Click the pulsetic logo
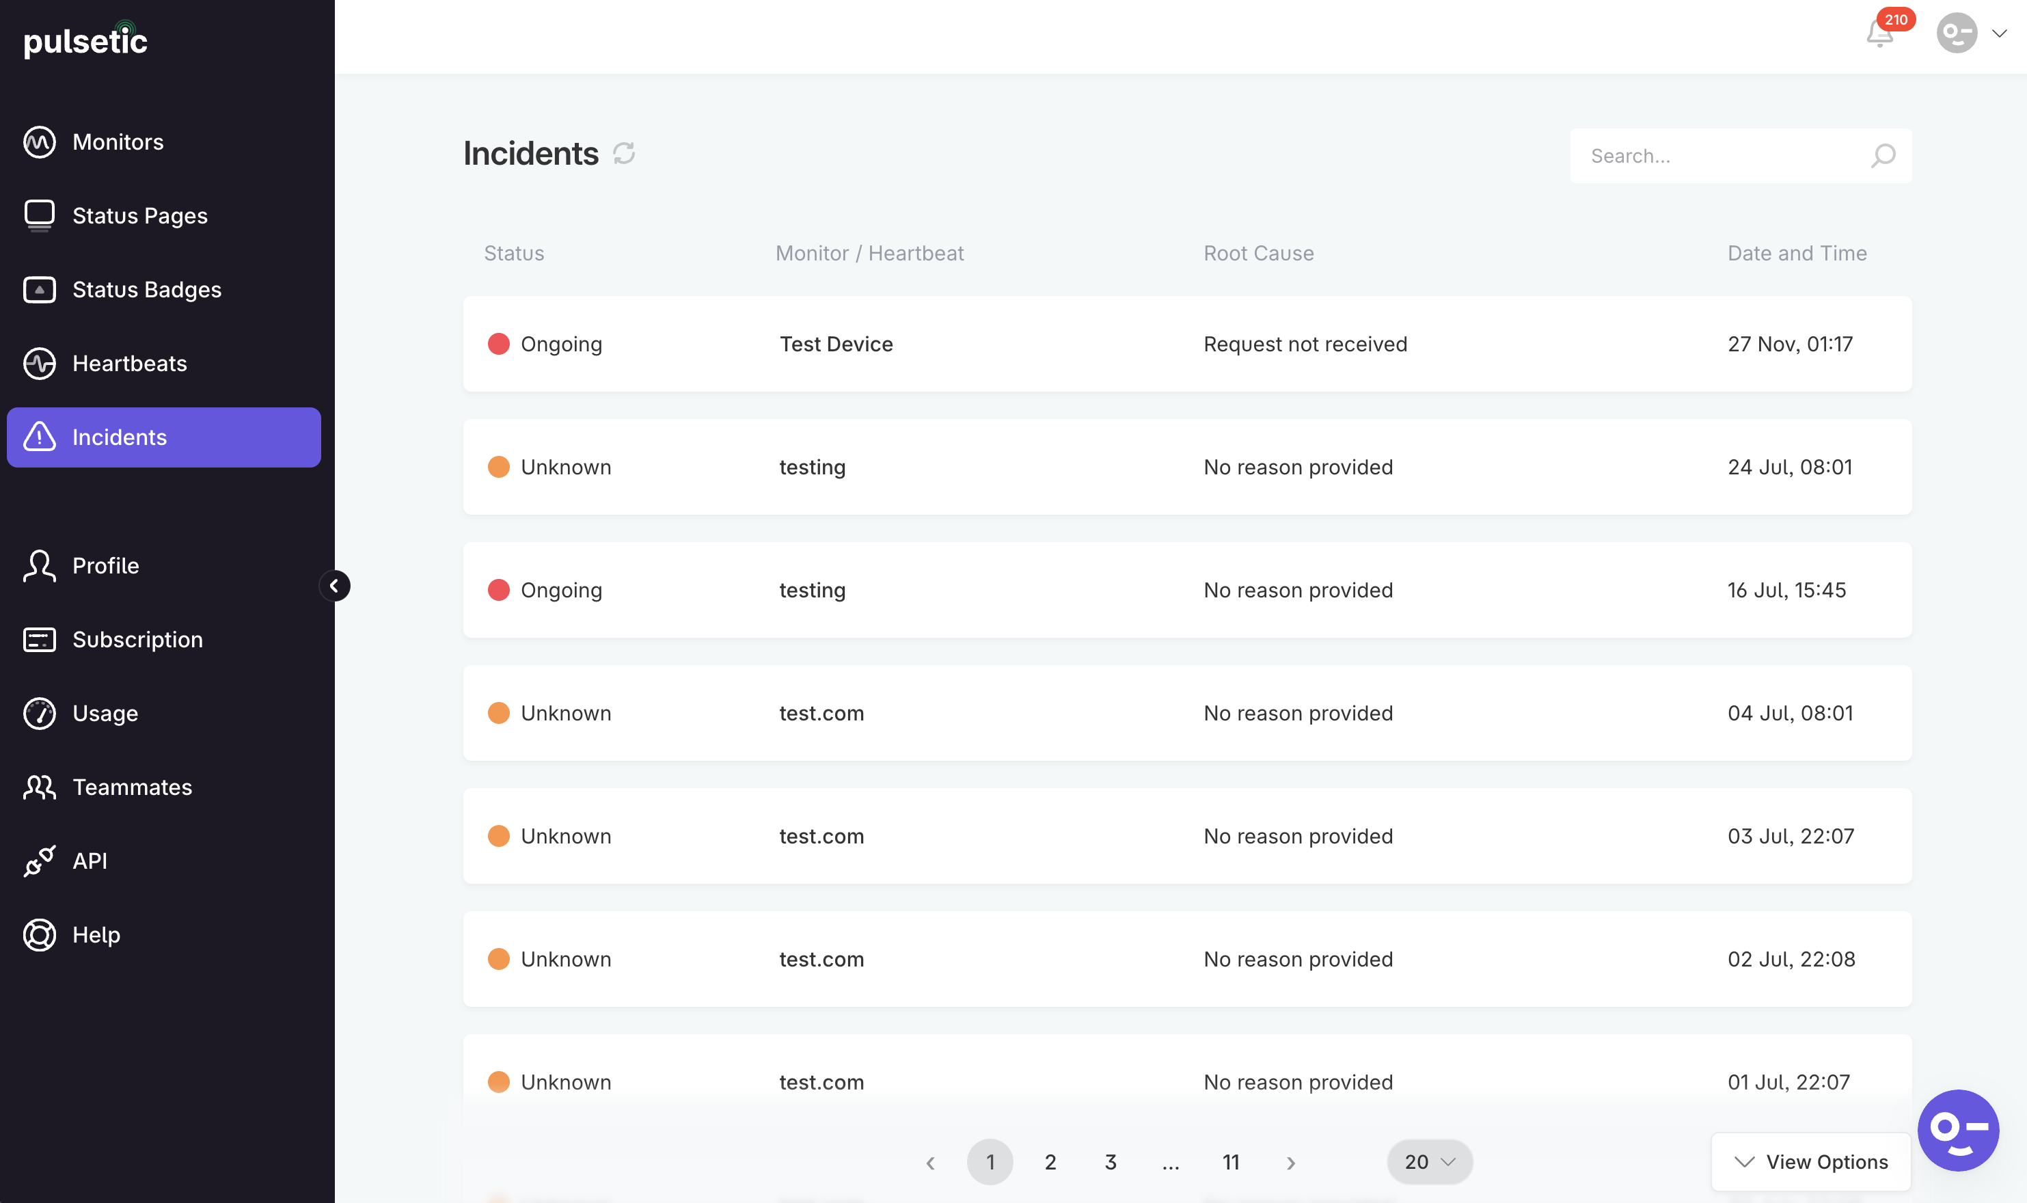 (85, 40)
